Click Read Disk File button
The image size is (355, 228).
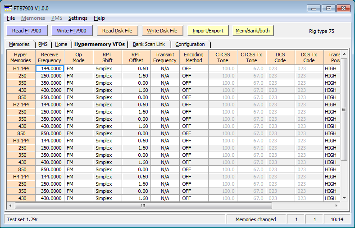117,31
